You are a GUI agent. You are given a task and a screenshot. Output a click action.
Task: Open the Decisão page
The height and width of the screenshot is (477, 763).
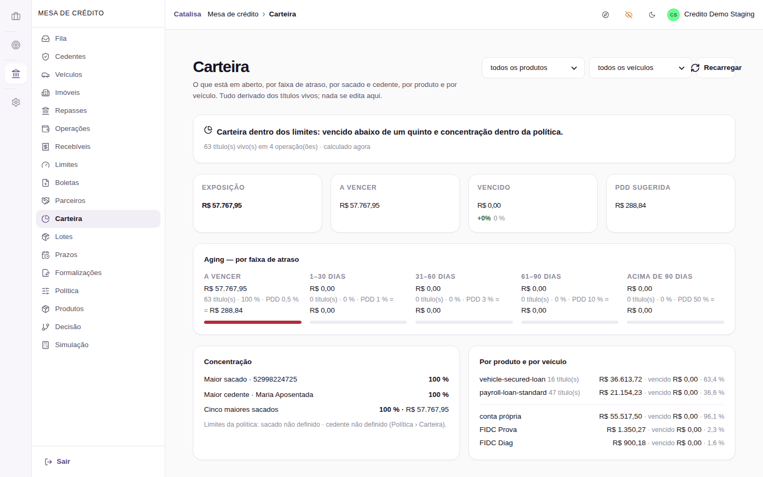coord(98,327)
